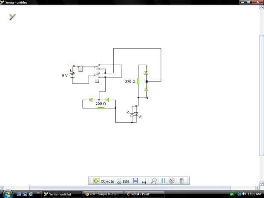The image size is (264, 198).
Task: Select the 9 V battery component
Action: (x=72, y=75)
